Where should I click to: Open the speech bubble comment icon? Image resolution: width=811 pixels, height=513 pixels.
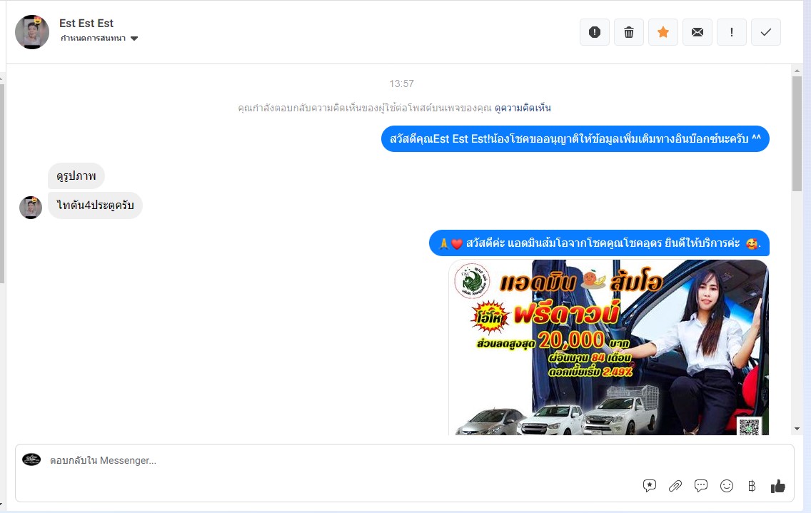[x=701, y=486]
